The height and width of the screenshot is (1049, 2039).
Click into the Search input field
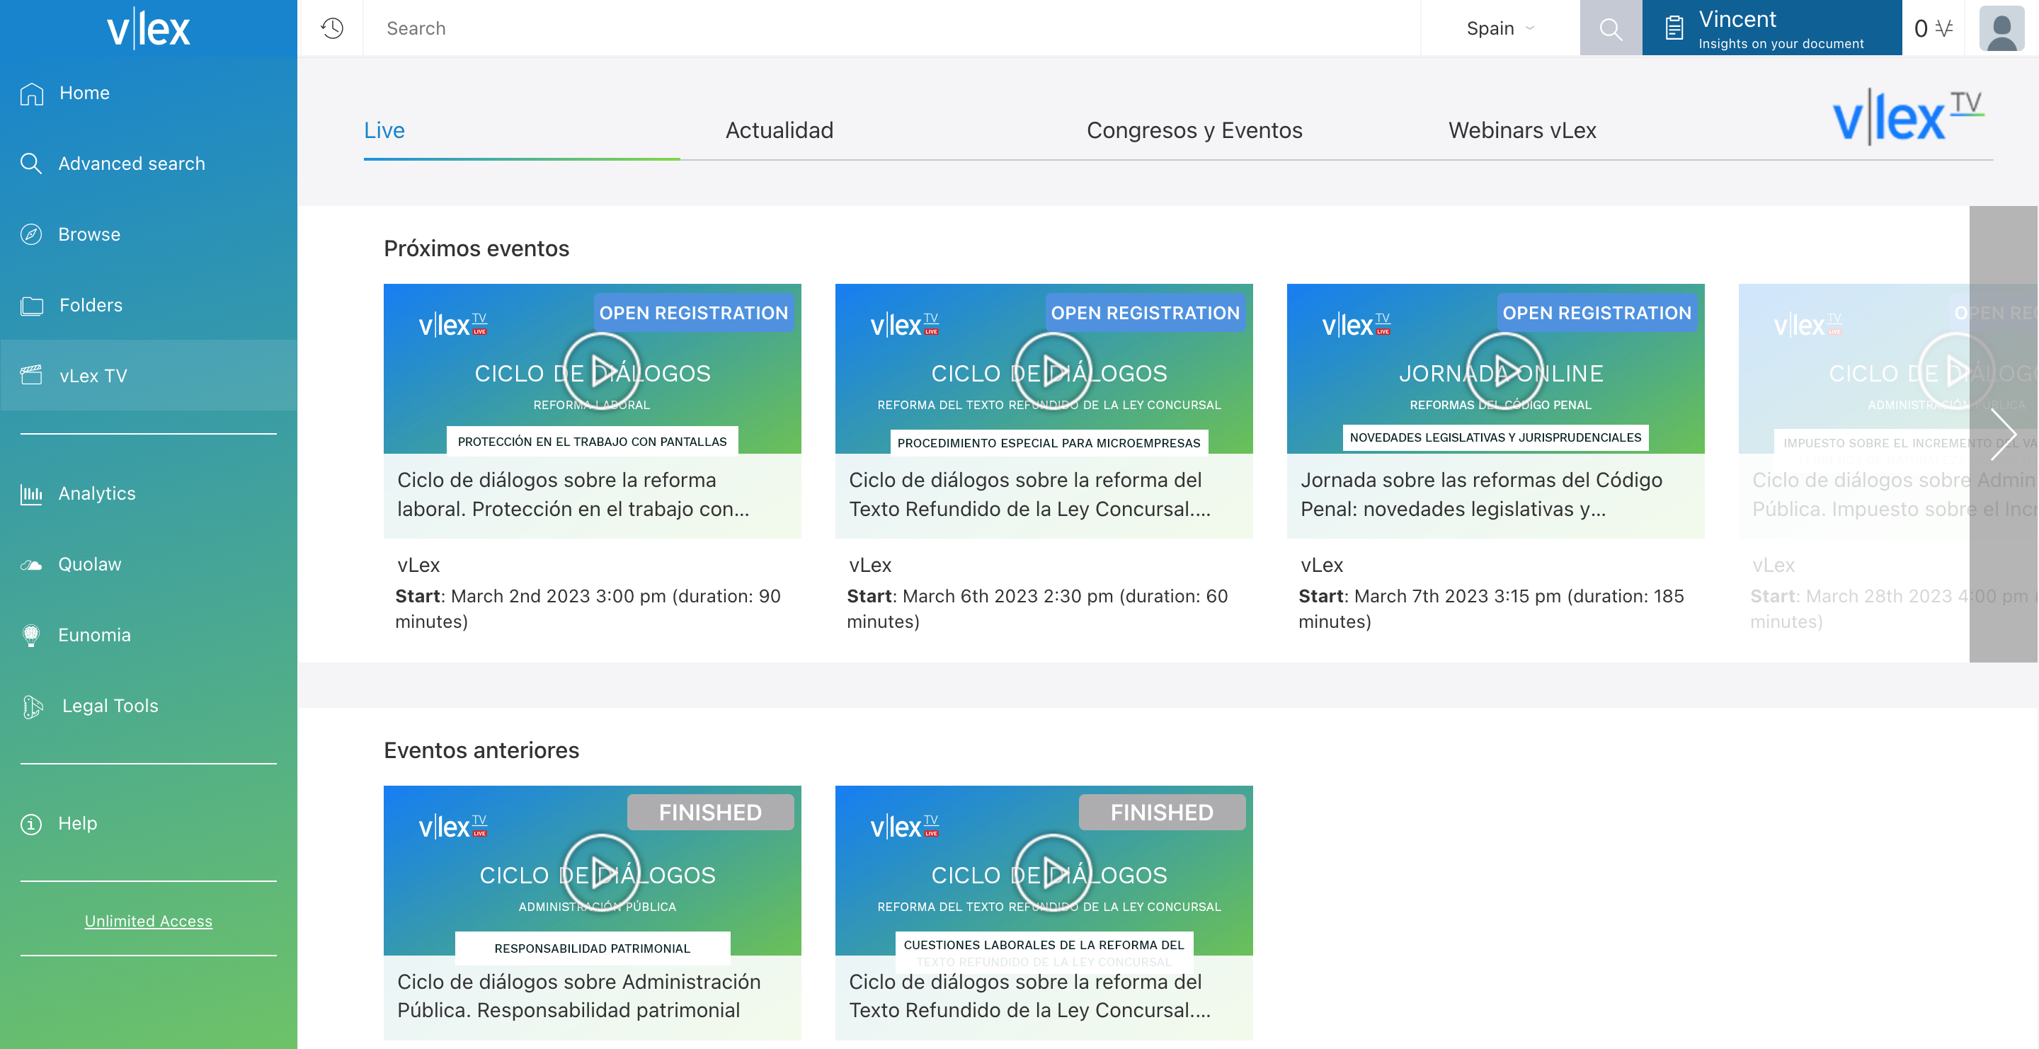click(892, 28)
